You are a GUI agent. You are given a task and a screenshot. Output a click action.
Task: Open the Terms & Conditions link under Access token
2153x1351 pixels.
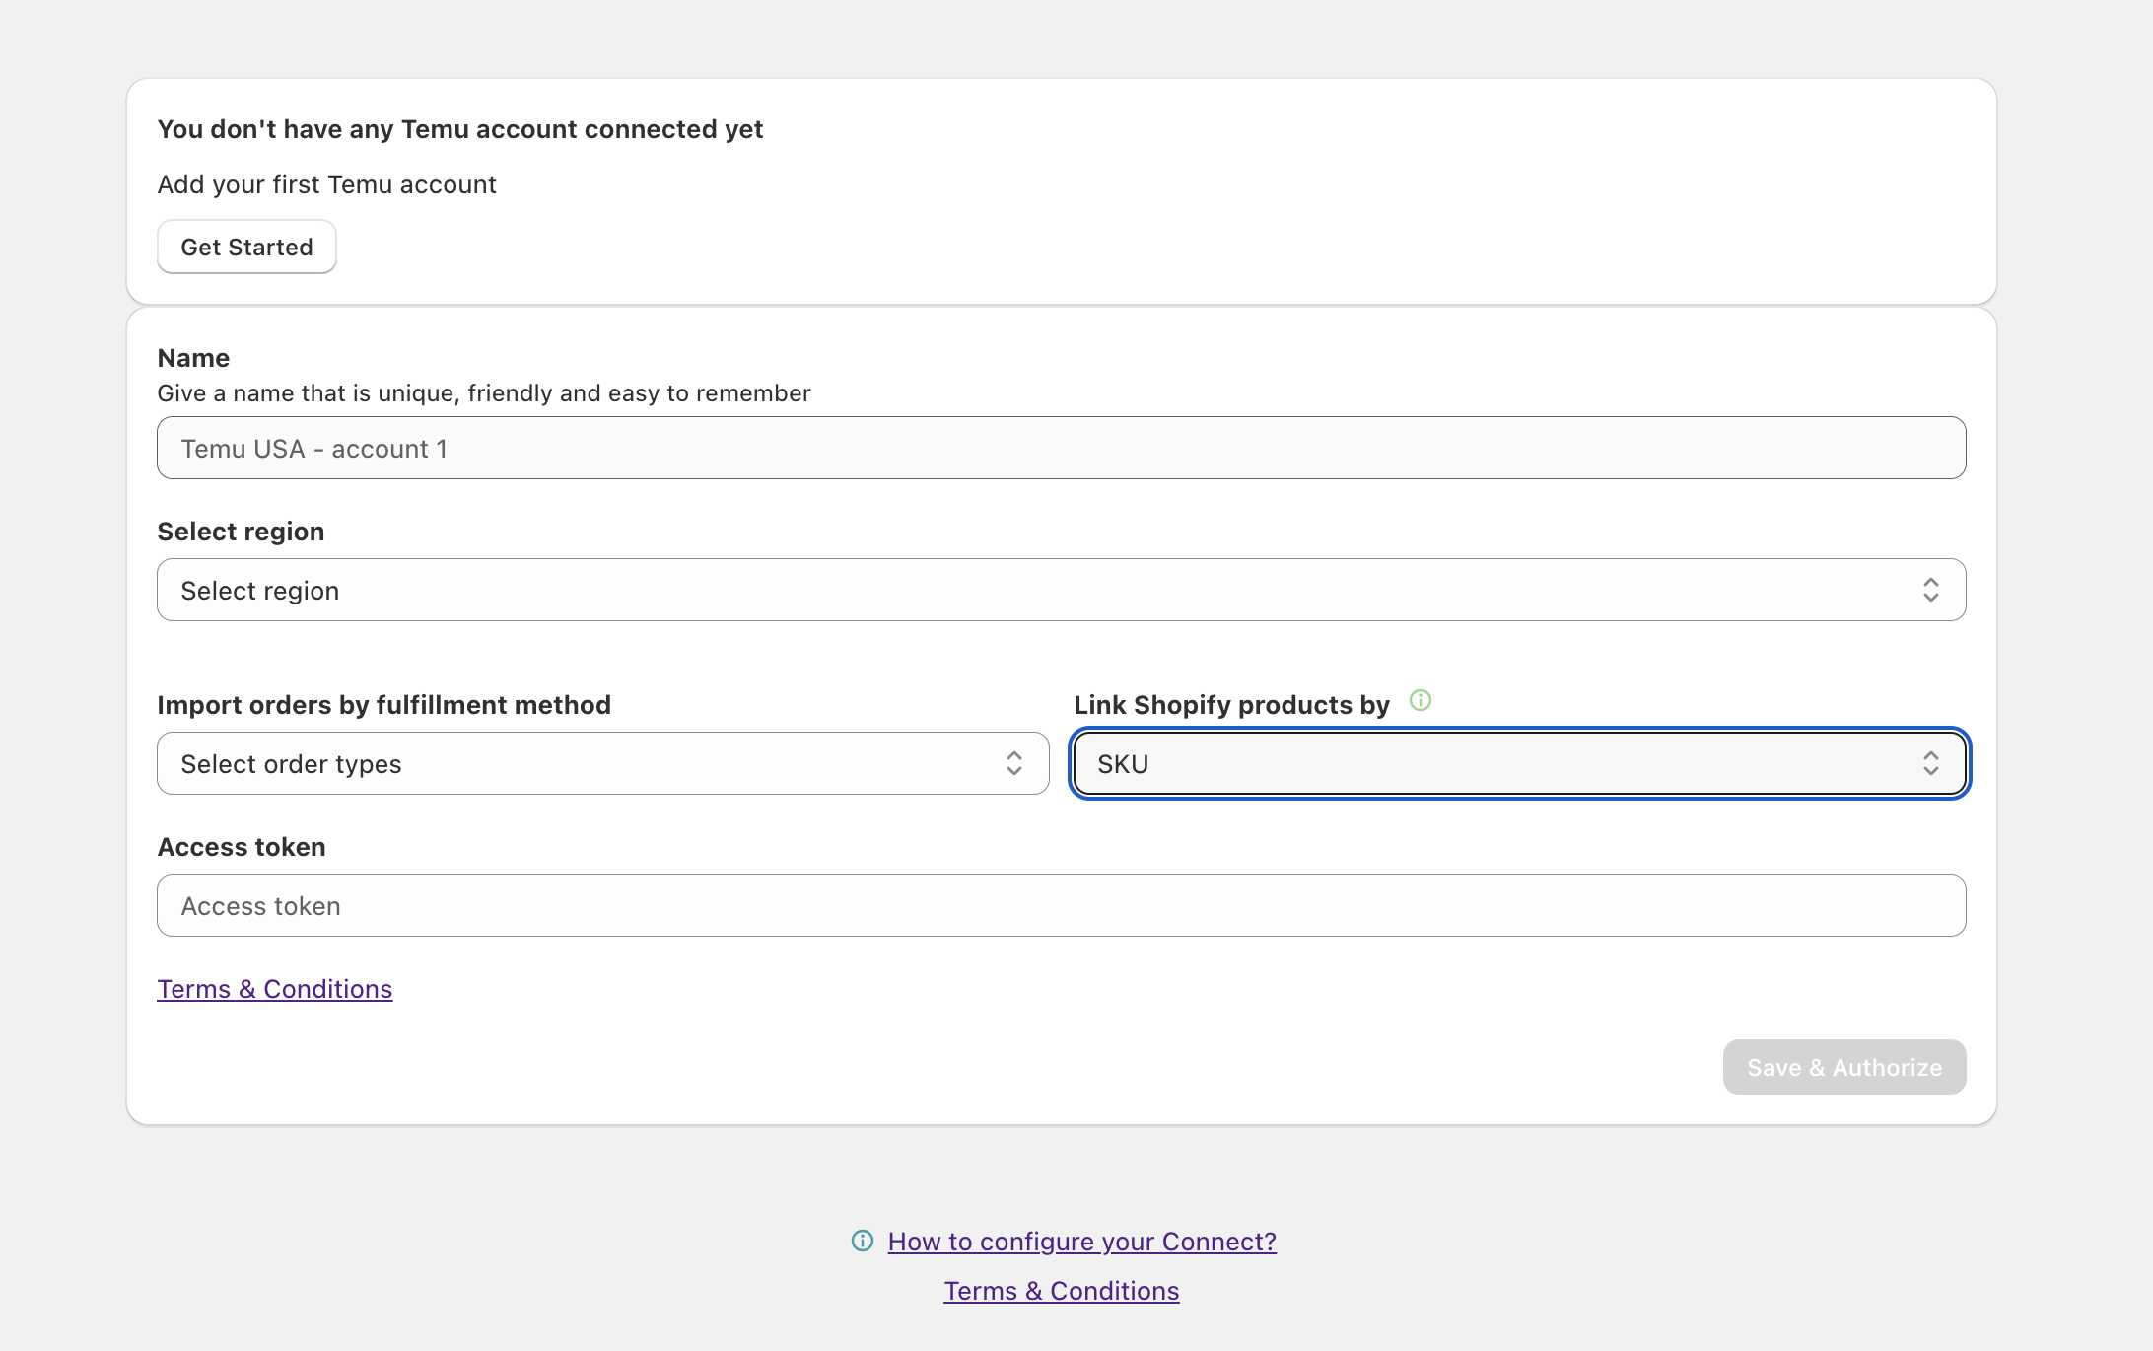[275, 989]
